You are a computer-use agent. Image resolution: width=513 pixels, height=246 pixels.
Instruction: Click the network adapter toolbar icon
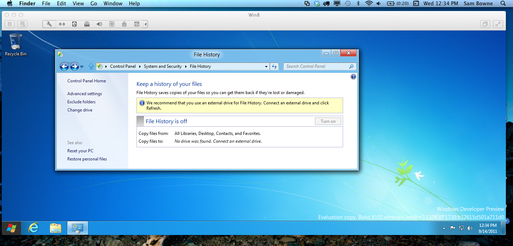[x=62, y=24]
